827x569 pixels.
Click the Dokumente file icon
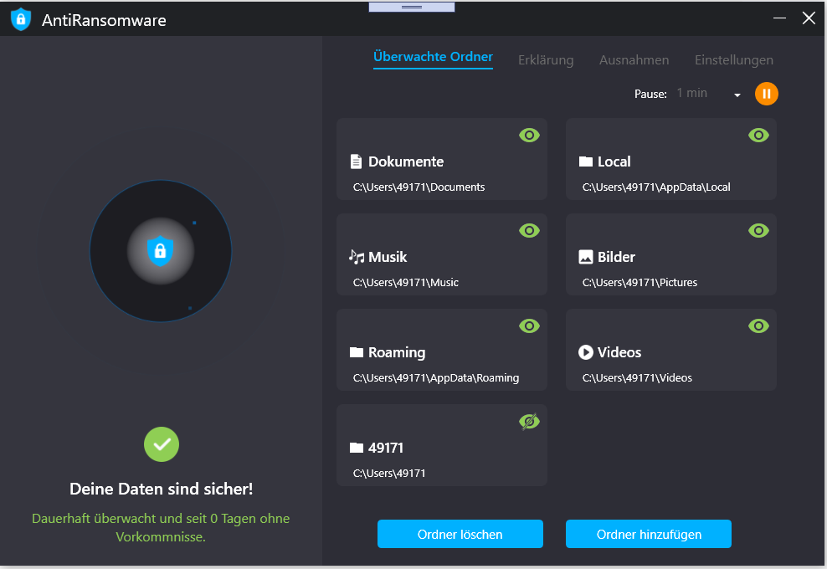pyautogui.click(x=356, y=161)
